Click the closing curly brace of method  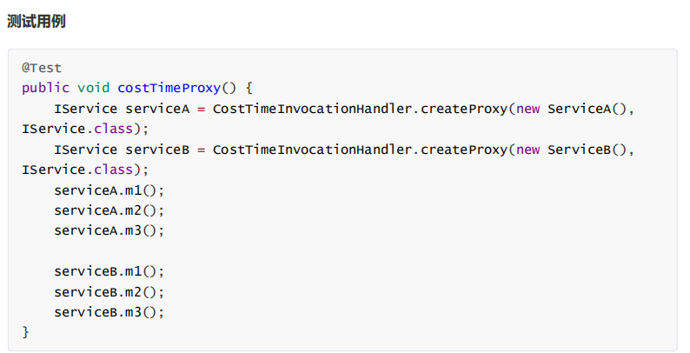coord(26,332)
